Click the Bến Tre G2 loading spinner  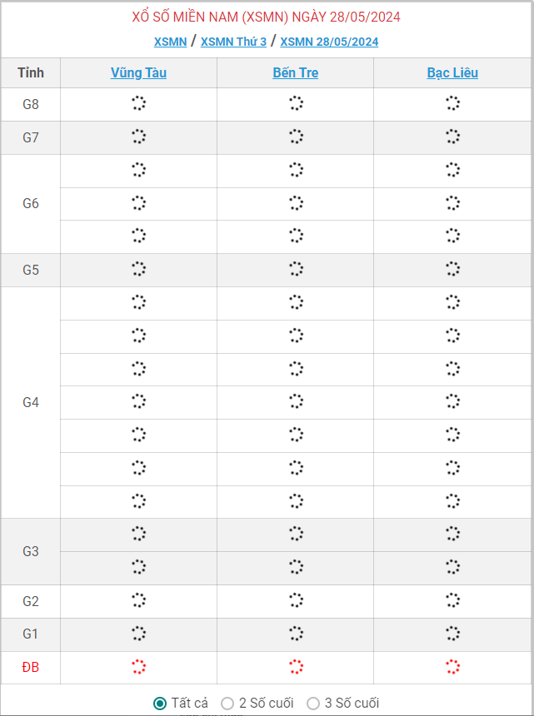[x=296, y=600]
